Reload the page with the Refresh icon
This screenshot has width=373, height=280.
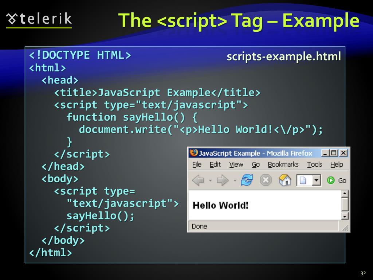(x=247, y=179)
